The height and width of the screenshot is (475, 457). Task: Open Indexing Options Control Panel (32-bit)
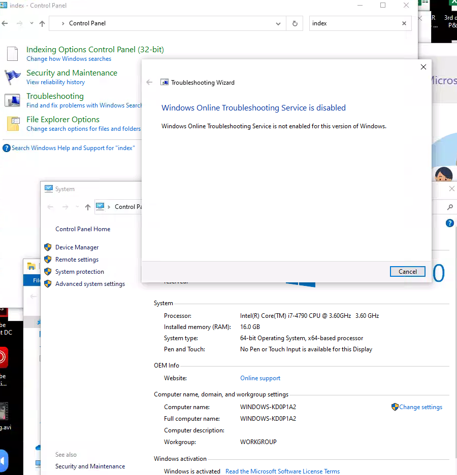[x=95, y=49]
